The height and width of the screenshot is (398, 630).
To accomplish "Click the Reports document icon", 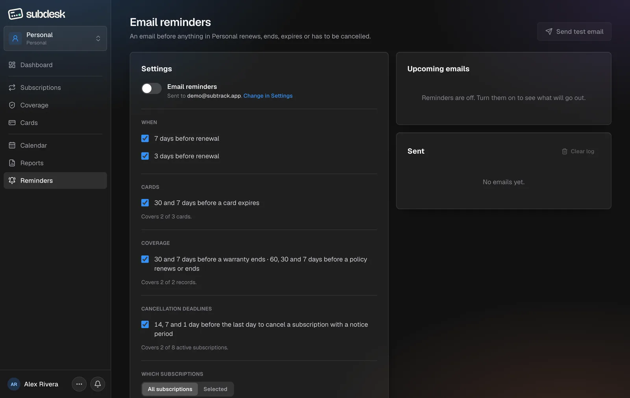I will click(12, 163).
